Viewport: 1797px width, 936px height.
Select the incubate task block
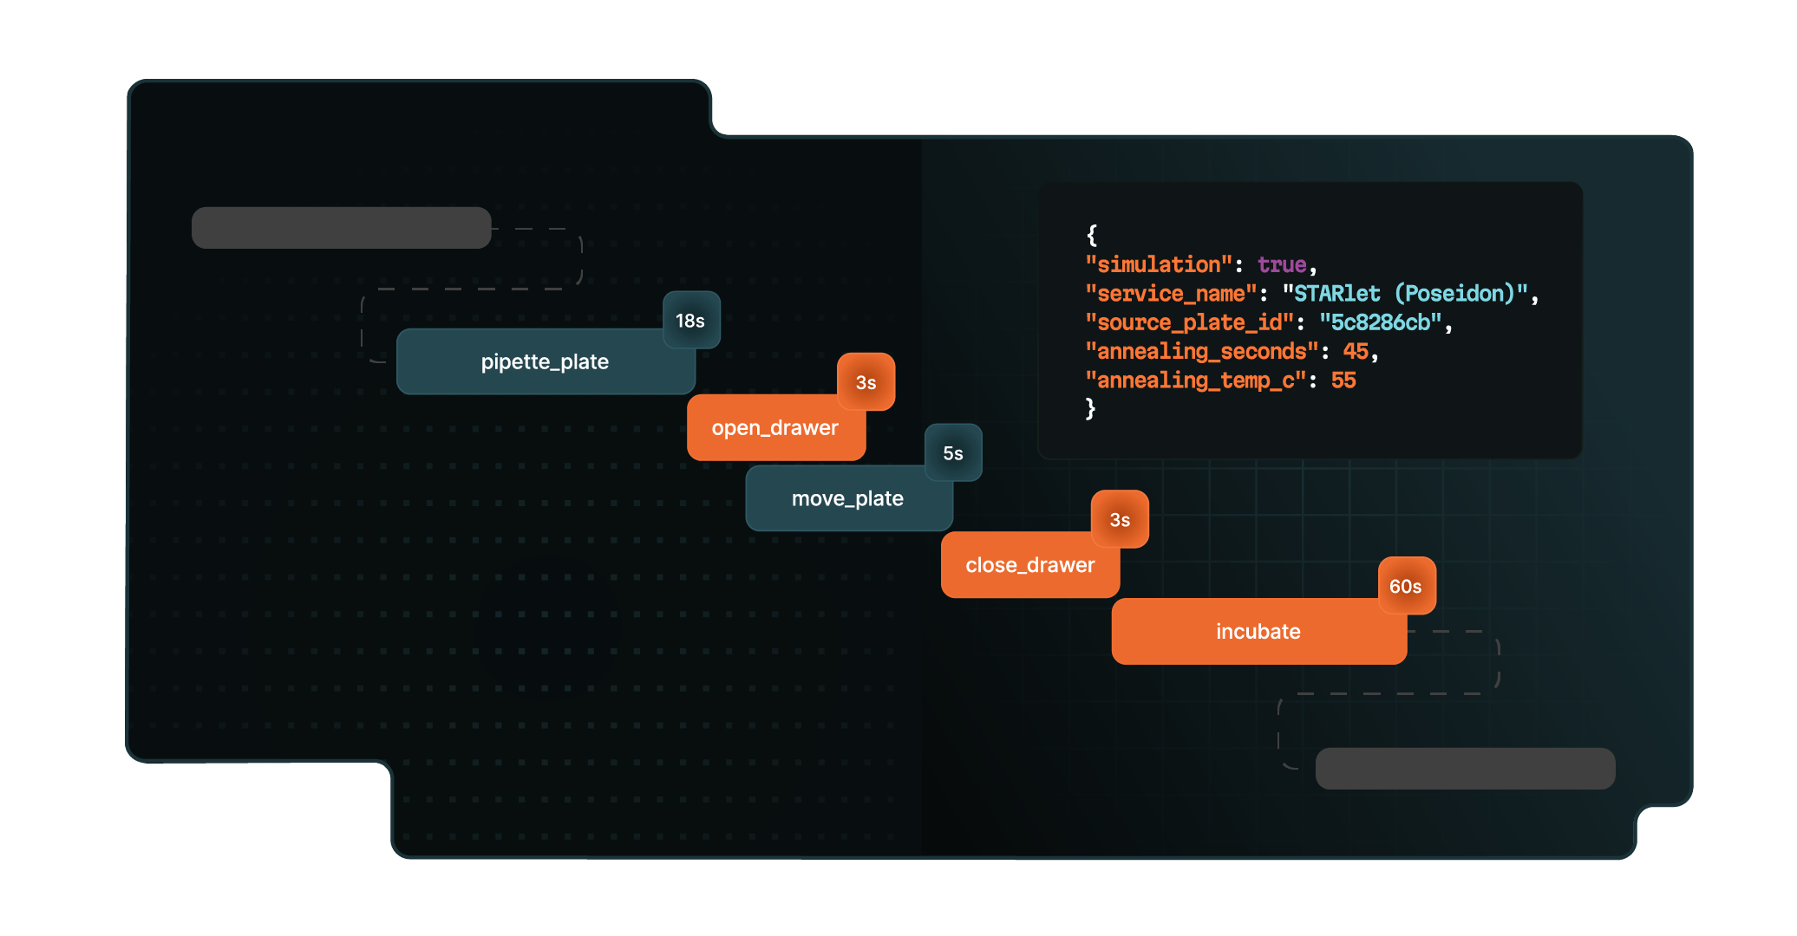tap(1258, 632)
